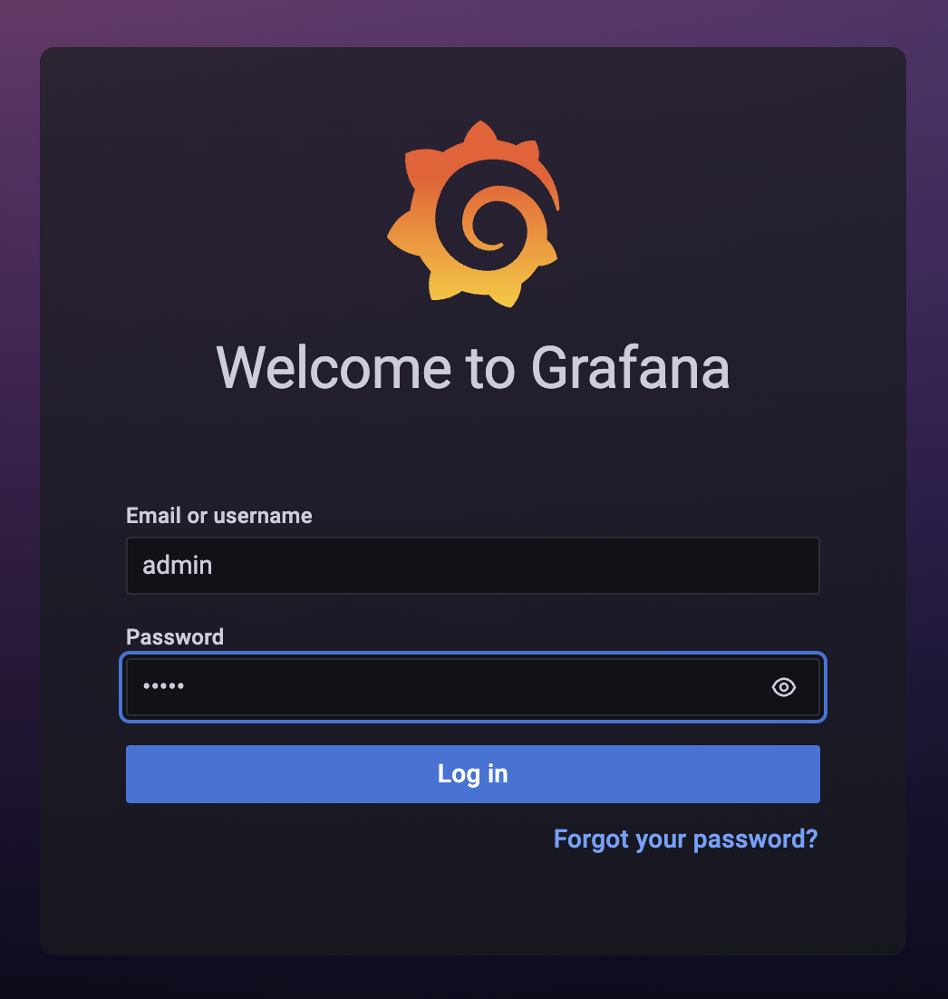Click empty area inside the username box
The image size is (948, 999).
[x=509, y=566]
